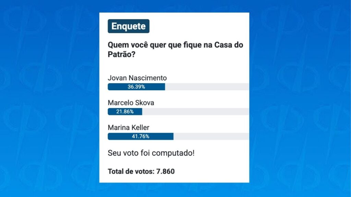The width and height of the screenshot is (351, 197).
Task: Click the Enquete badge label
Action: click(x=129, y=26)
